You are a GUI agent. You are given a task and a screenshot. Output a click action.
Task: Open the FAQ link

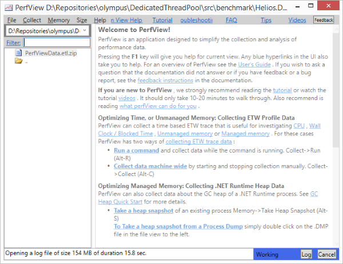(231, 20)
